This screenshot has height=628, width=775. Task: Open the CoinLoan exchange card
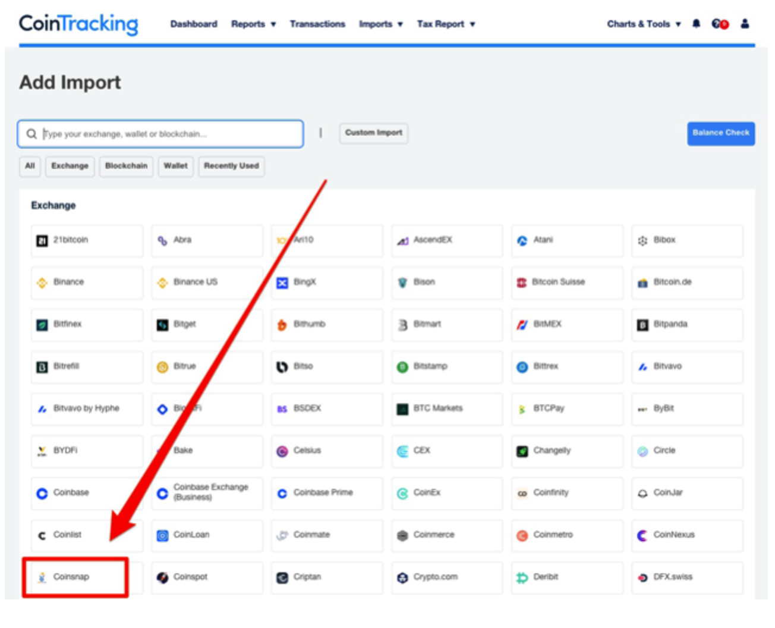click(207, 535)
